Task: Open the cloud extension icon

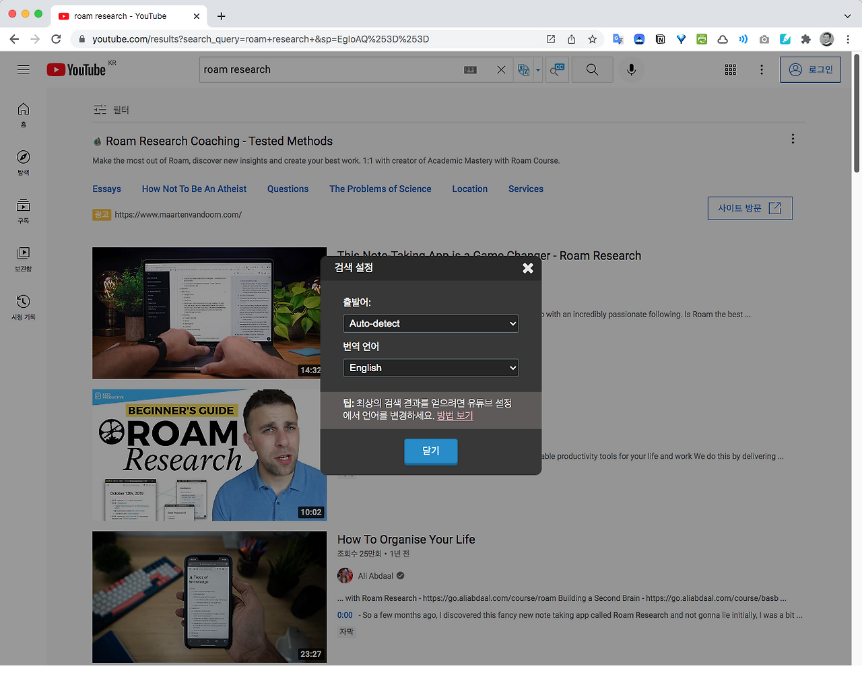Action: pyautogui.click(x=723, y=39)
